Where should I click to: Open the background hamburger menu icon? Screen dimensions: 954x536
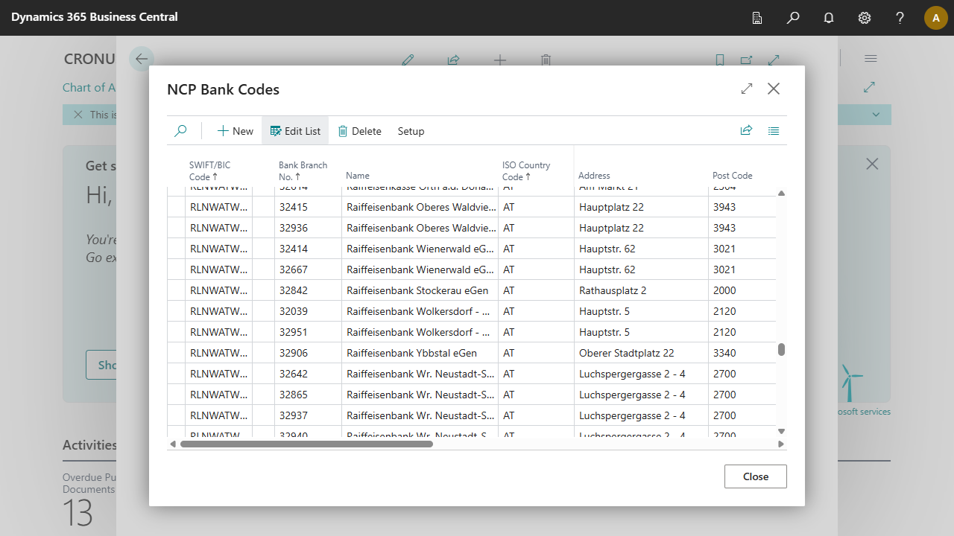tap(871, 58)
